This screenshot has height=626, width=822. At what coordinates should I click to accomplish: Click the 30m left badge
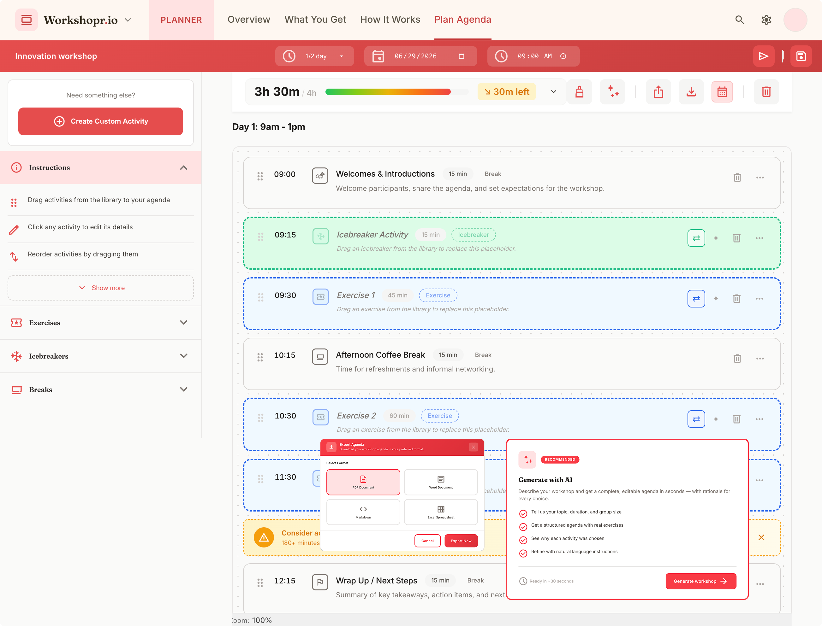(x=506, y=92)
